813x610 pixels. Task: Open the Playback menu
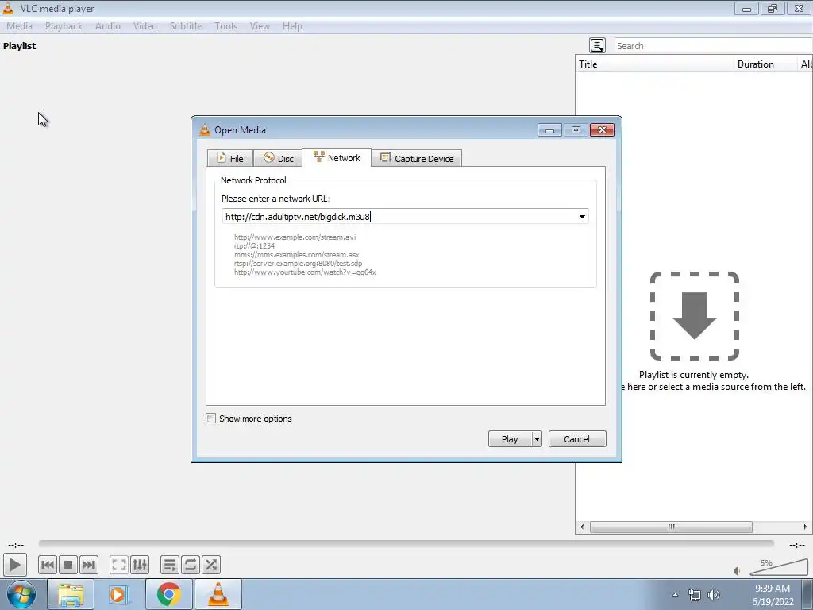(x=64, y=26)
